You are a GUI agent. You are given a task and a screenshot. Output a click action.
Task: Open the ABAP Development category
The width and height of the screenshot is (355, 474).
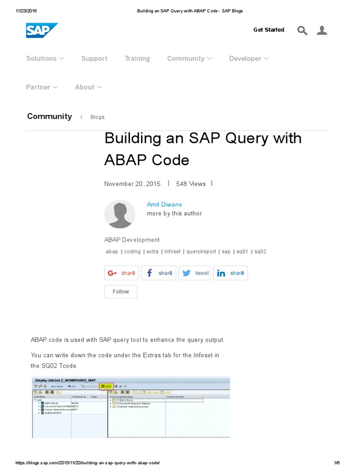click(x=132, y=240)
